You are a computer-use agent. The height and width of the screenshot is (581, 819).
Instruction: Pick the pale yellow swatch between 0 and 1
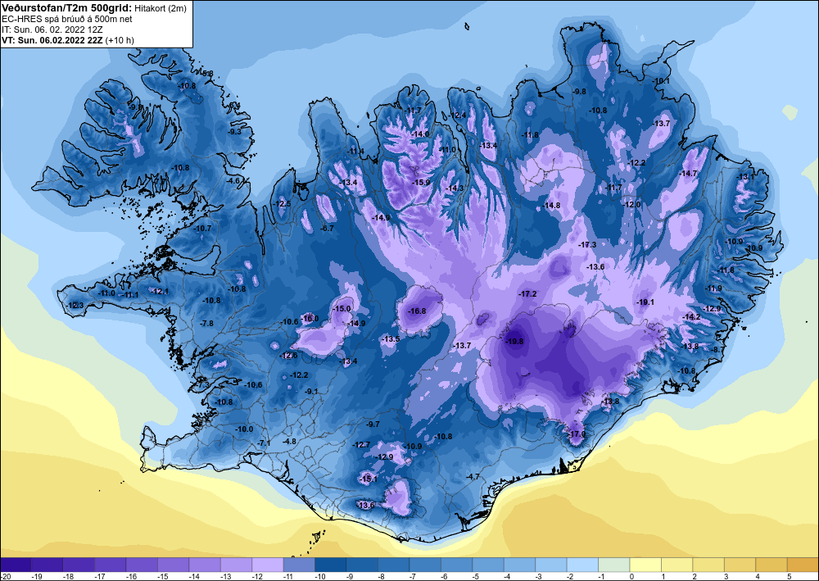pos(645,565)
